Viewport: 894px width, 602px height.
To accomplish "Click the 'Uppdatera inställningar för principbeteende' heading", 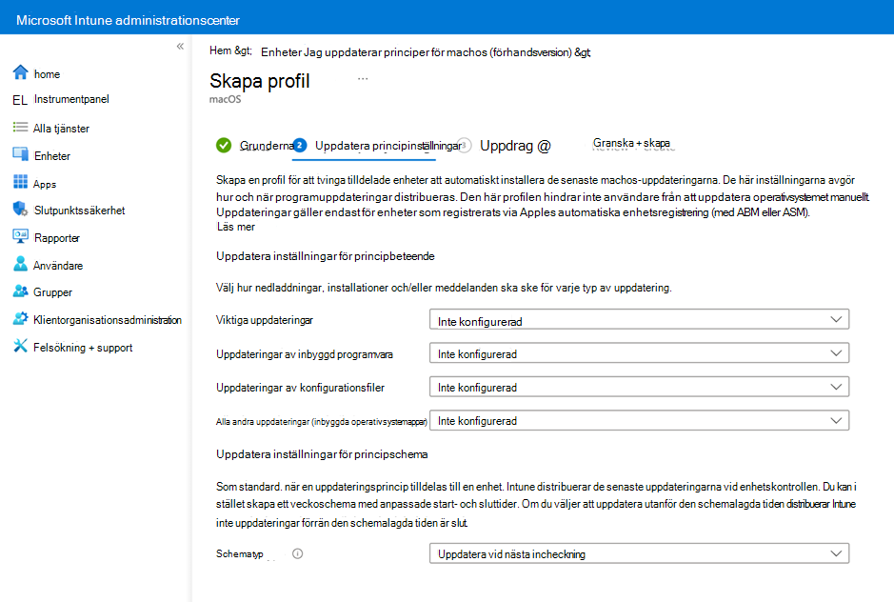I will click(325, 256).
